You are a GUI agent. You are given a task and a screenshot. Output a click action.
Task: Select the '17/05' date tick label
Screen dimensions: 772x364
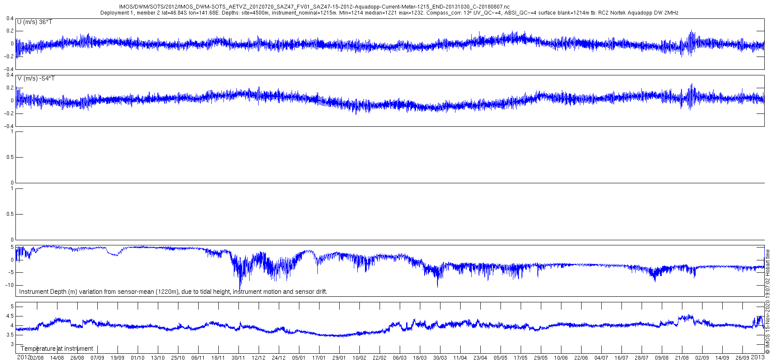click(x=521, y=358)
